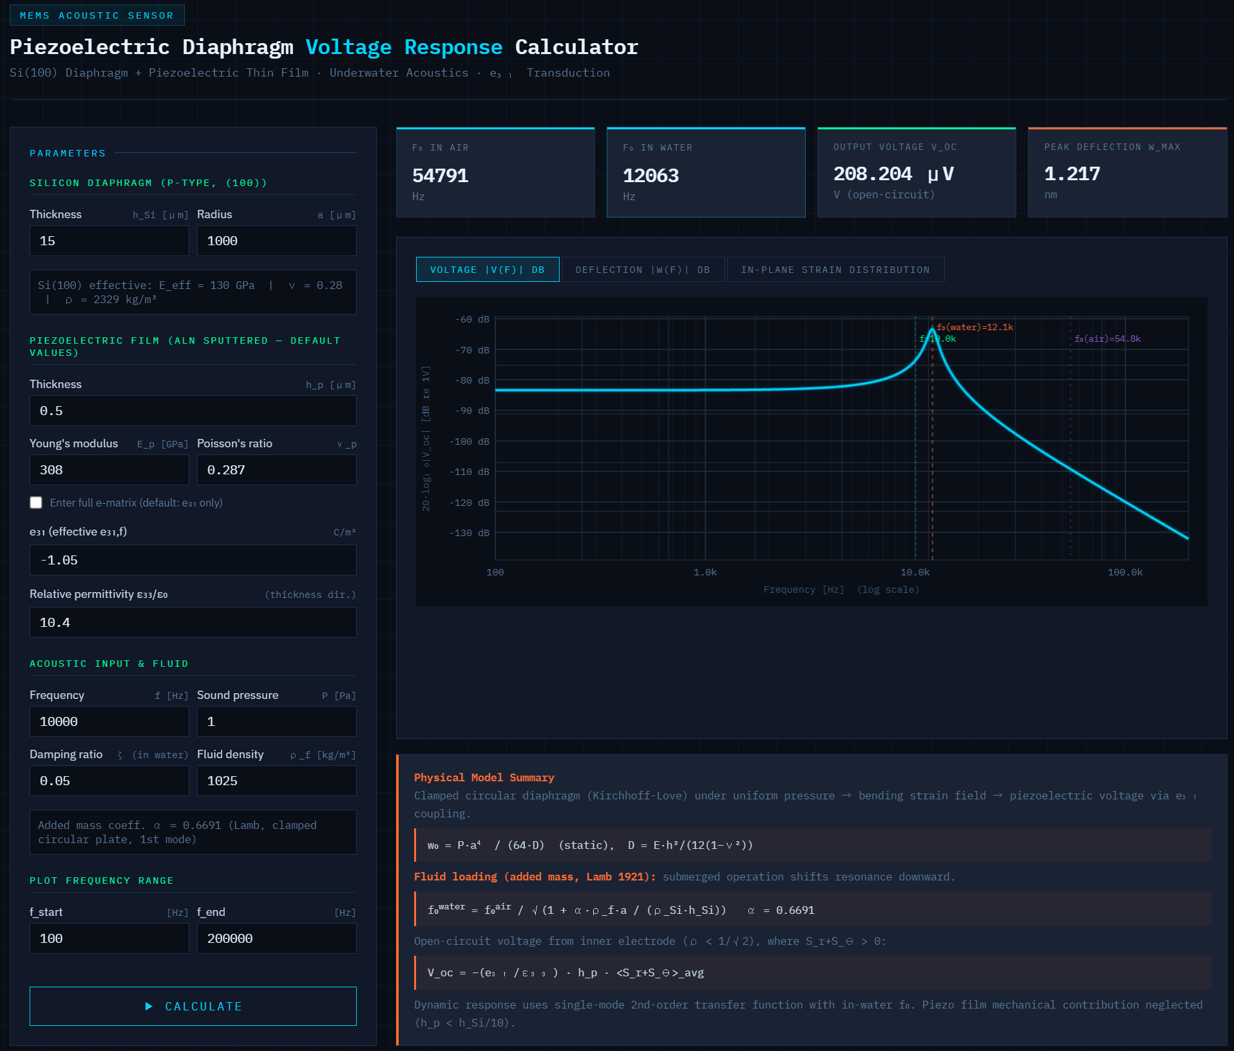Select the piezoelectric film Thickness field
Screen dimensions: 1234x1051
pyautogui.click(x=193, y=411)
